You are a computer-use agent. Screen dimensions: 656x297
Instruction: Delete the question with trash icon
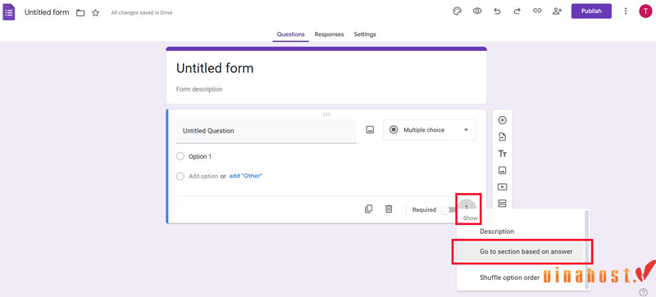389,209
